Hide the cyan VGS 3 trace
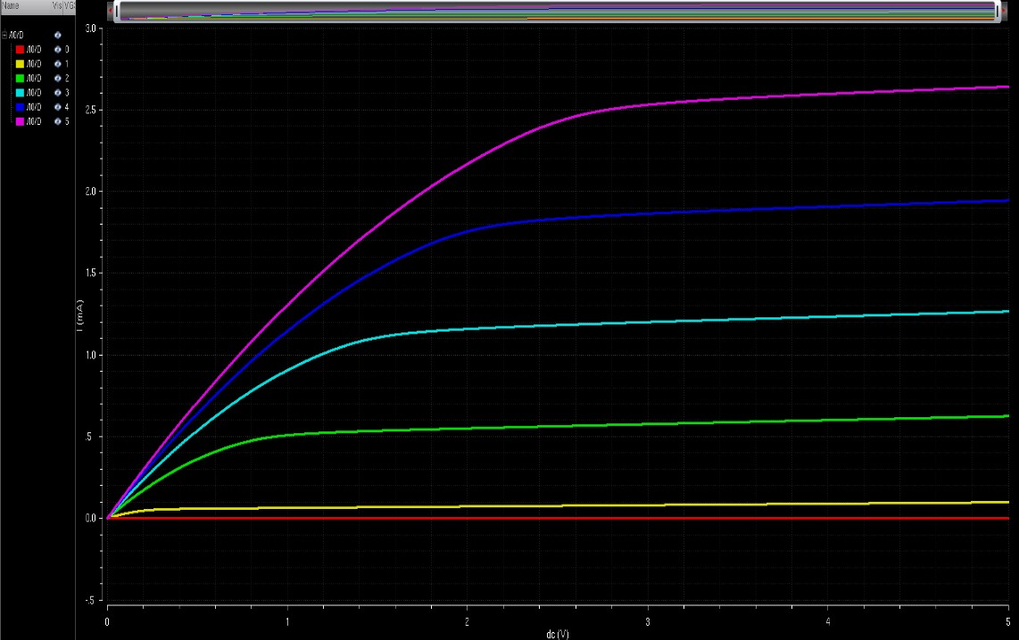The height and width of the screenshot is (640, 1019). 58,92
